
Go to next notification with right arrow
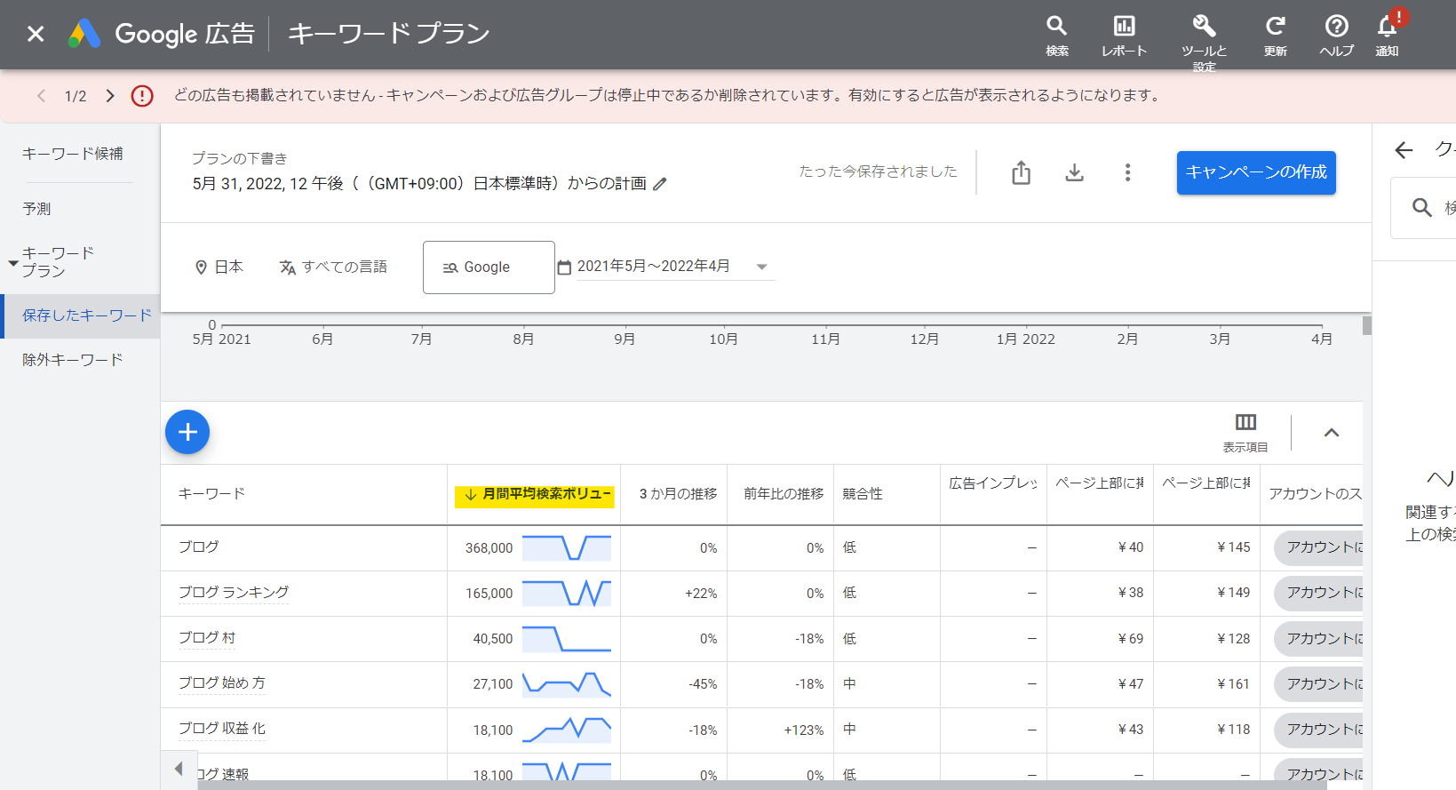coord(110,96)
